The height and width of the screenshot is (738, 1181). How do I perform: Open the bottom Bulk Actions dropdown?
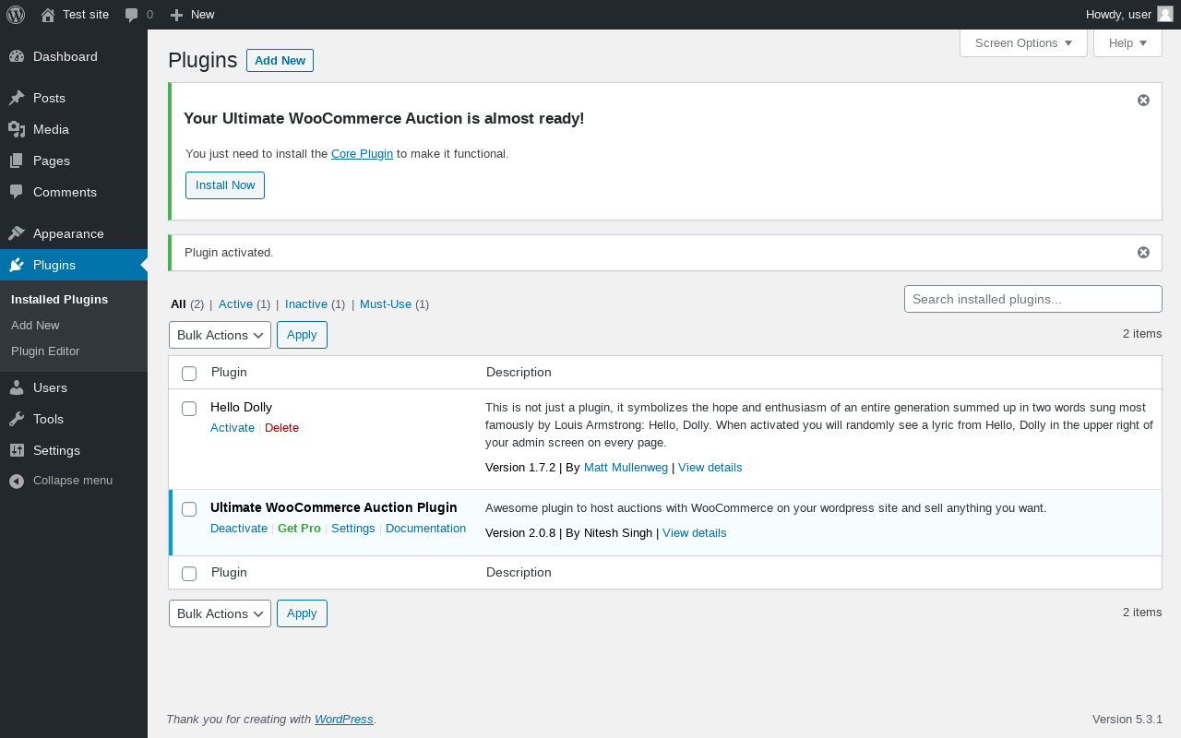pyautogui.click(x=220, y=613)
